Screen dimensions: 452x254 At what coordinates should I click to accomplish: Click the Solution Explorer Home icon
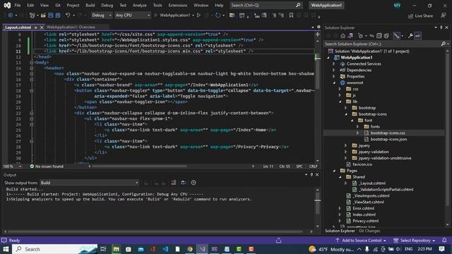coord(343,36)
